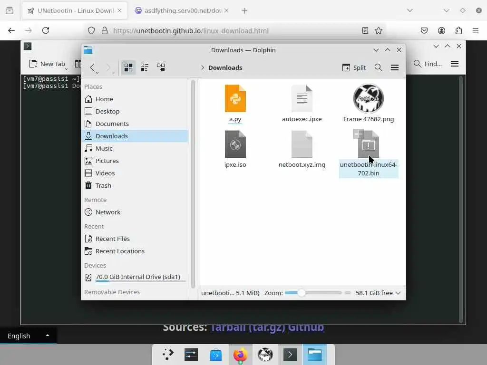Viewport: 487px width, 365px height.
Task: Adjust the Zoom slider in Dolphin status bar
Action: pyautogui.click(x=313, y=293)
